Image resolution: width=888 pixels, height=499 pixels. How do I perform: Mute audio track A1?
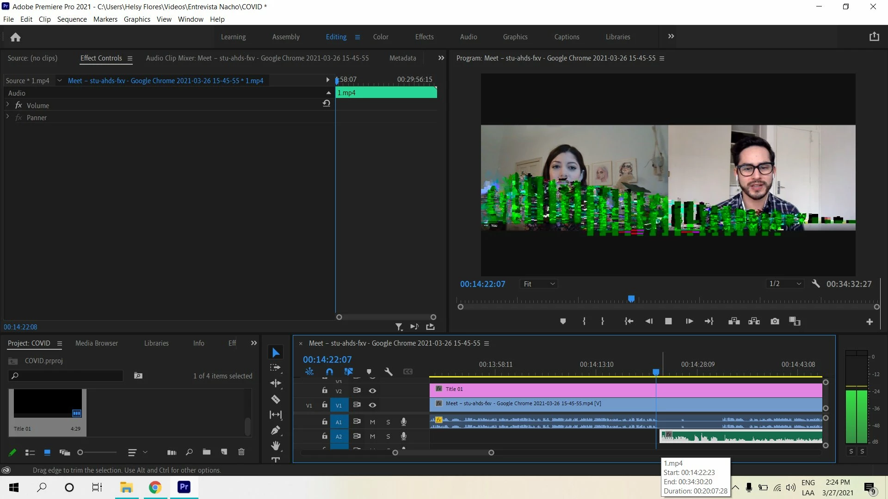372,422
